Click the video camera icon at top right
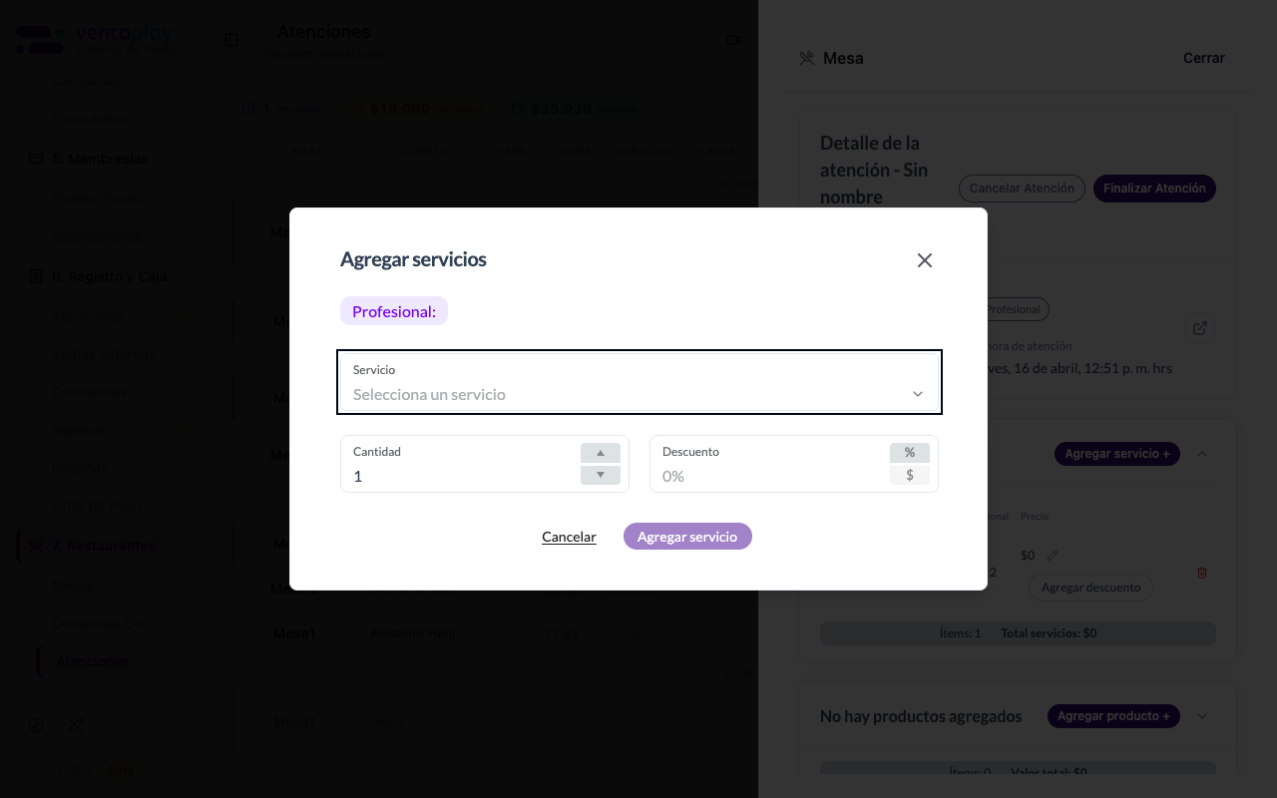This screenshot has width=1277, height=798. pos(734,39)
